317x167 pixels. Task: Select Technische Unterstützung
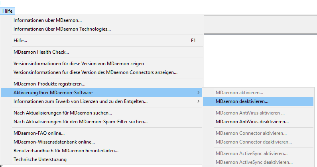(x=40, y=159)
